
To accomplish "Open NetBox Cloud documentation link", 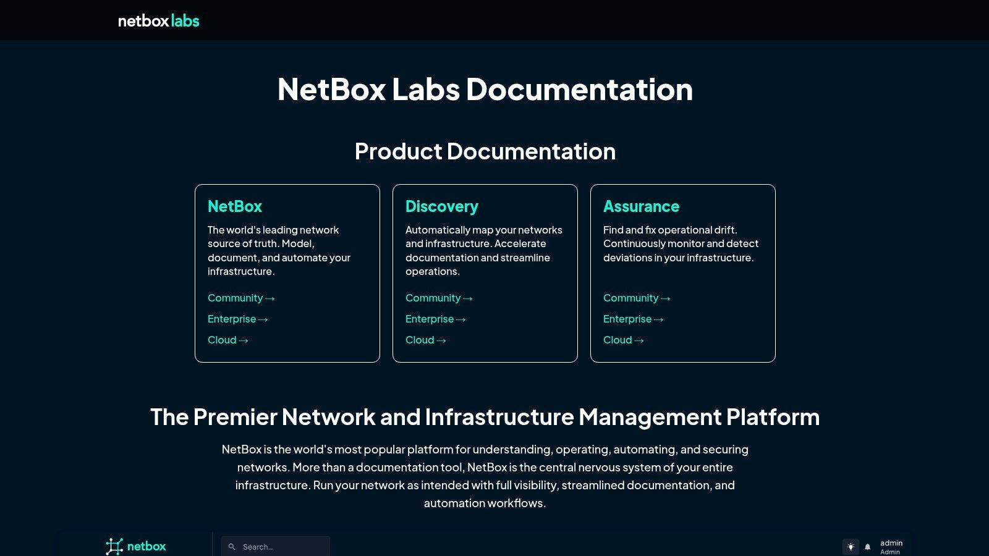I will tap(227, 340).
